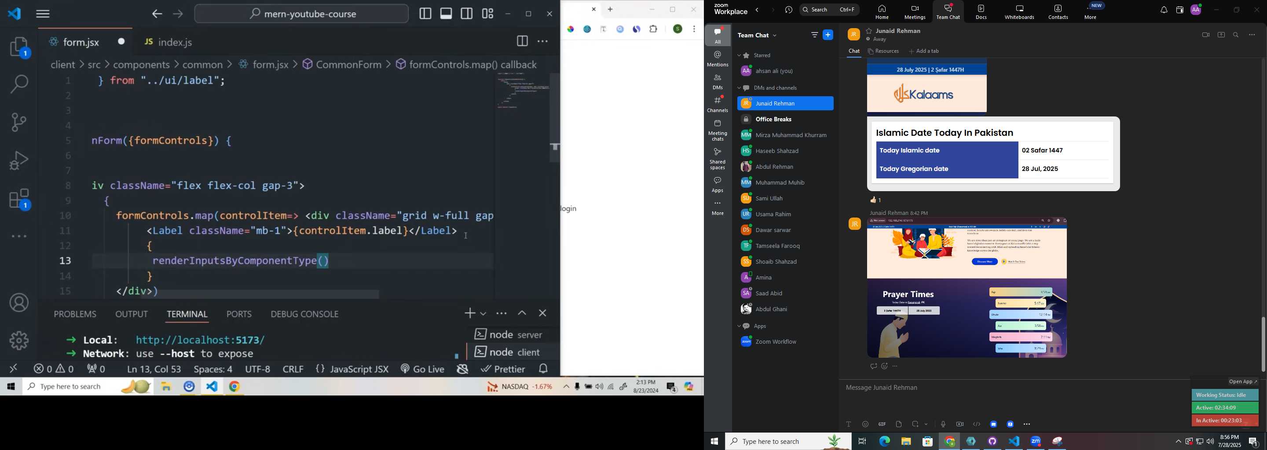This screenshot has width=1267, height=450.
Task: Click Add a tab in chat
Action: point(924,51)
